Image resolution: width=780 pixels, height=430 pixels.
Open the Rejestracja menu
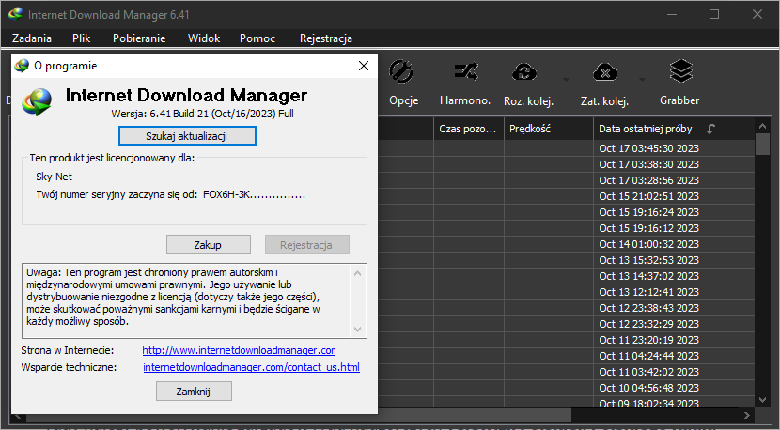coord(326,38)
